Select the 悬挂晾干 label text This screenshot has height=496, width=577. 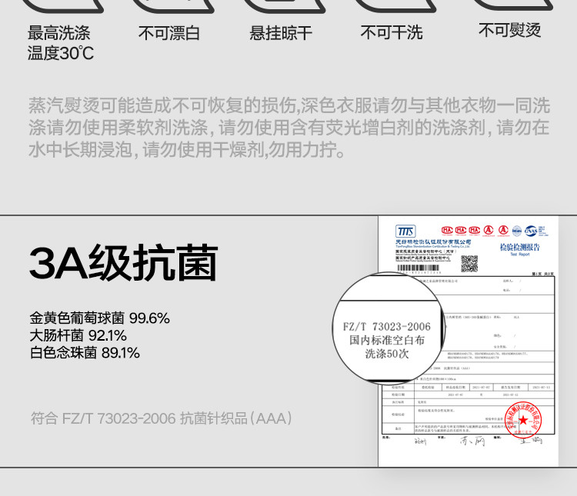point(281,33)
